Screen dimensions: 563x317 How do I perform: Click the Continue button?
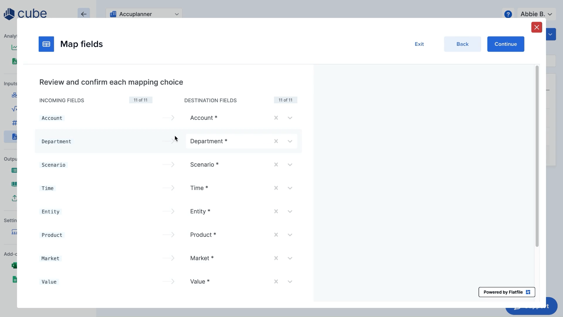pyautogui.click(x=506, y=44)
